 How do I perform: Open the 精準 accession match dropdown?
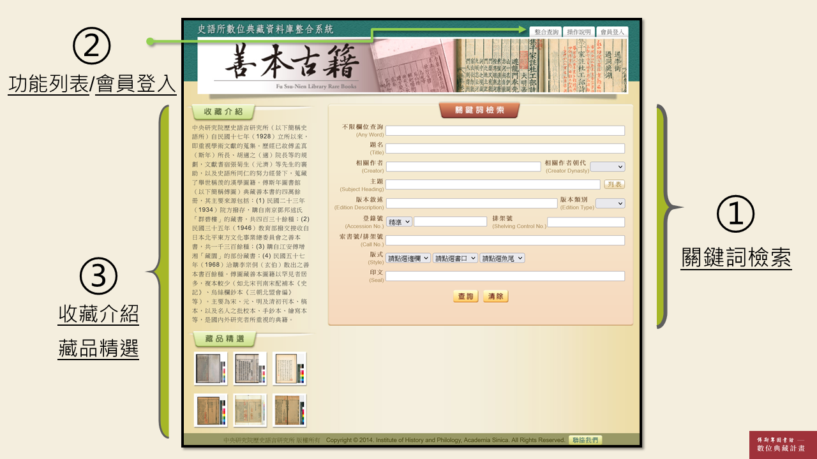[399, 222]
